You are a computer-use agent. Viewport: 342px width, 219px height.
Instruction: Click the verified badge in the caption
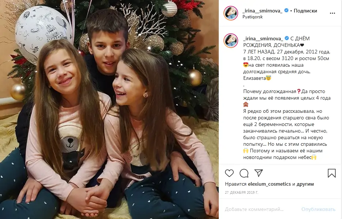click(286, 38)
